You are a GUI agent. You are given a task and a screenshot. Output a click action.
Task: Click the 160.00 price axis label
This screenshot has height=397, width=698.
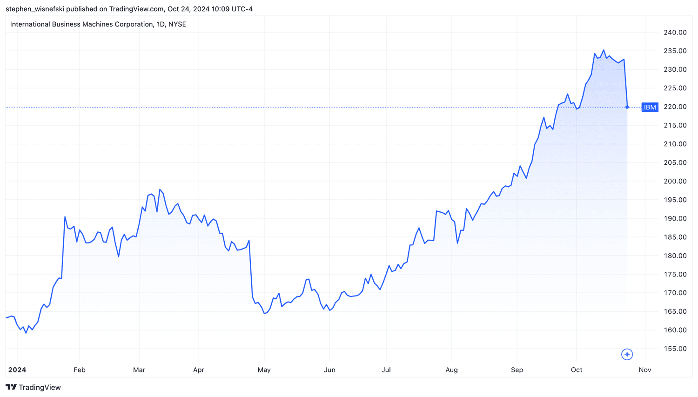coord(675,330)
